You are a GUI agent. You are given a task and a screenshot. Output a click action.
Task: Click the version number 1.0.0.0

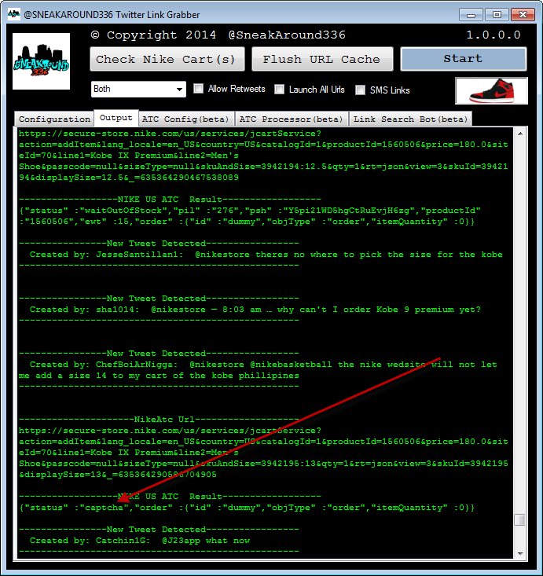[493, 35]
